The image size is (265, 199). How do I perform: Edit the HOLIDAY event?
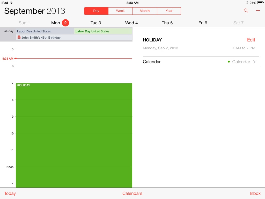pyautogui.click(x=251, y=40)
